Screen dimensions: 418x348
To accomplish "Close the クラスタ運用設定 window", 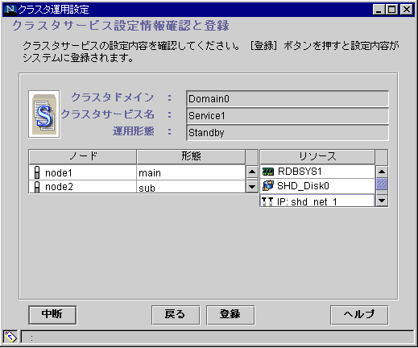I will point(407,10).
